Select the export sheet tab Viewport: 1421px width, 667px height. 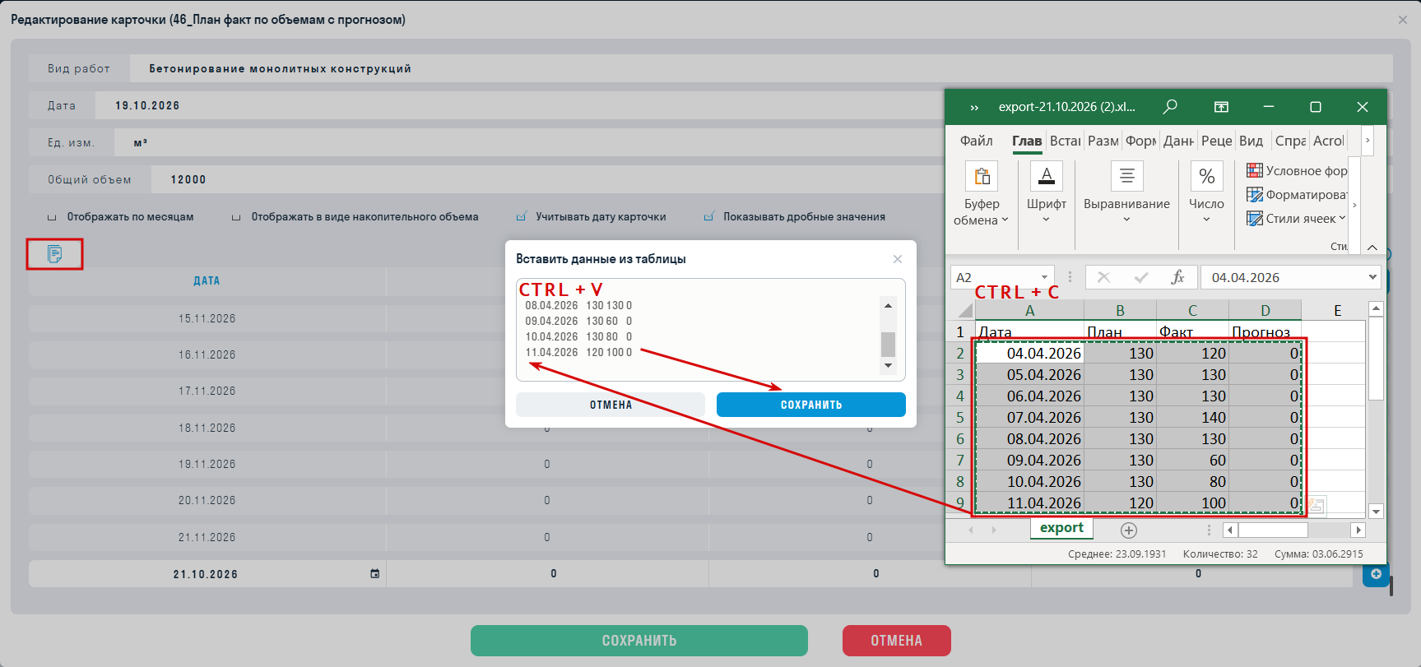1061,528
